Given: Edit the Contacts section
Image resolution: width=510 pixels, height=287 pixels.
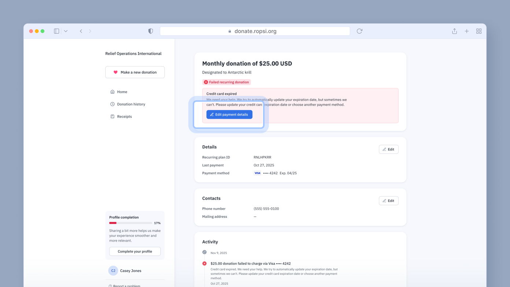Looking at the screenshot, I should 388,201.
